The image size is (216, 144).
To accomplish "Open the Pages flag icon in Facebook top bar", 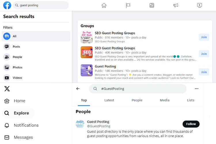I will pyautogui.click(x=128, y=5).
